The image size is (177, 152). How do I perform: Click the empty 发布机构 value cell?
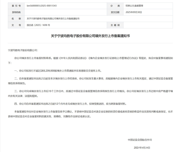(x=66, y=12)
